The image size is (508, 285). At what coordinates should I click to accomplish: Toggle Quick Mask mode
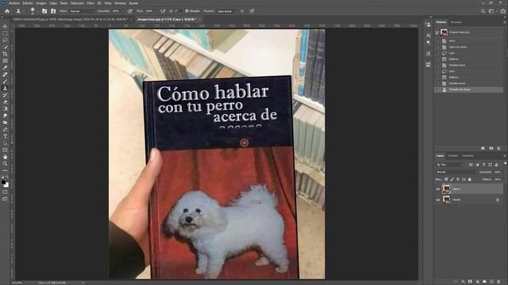[x=5, y=192]
